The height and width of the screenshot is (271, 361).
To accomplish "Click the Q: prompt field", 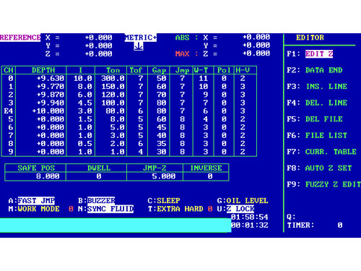I will 291,217.
